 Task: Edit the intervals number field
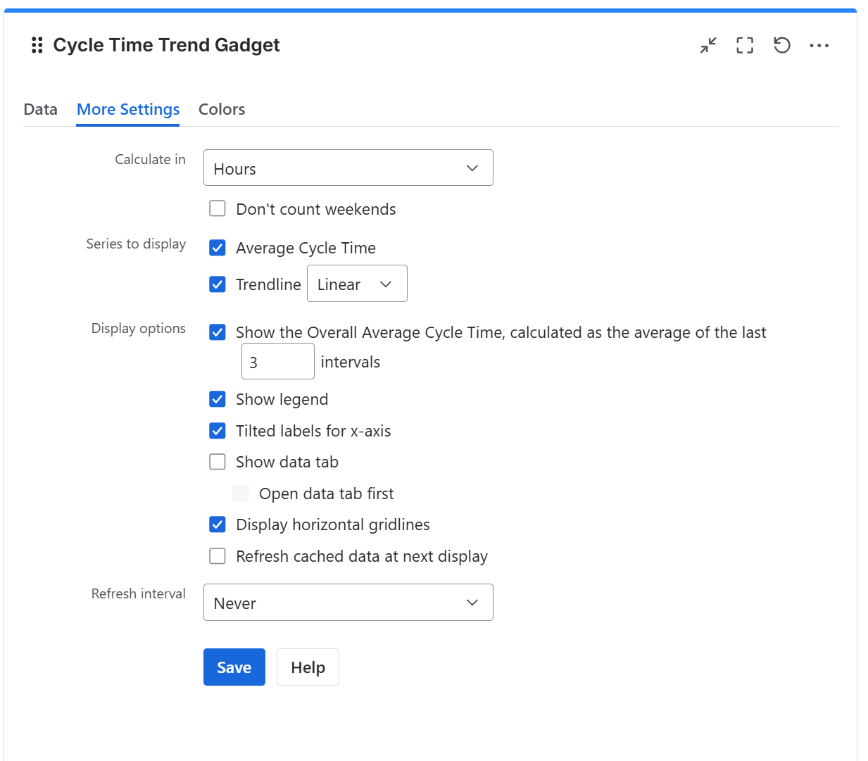coord(277,361)
